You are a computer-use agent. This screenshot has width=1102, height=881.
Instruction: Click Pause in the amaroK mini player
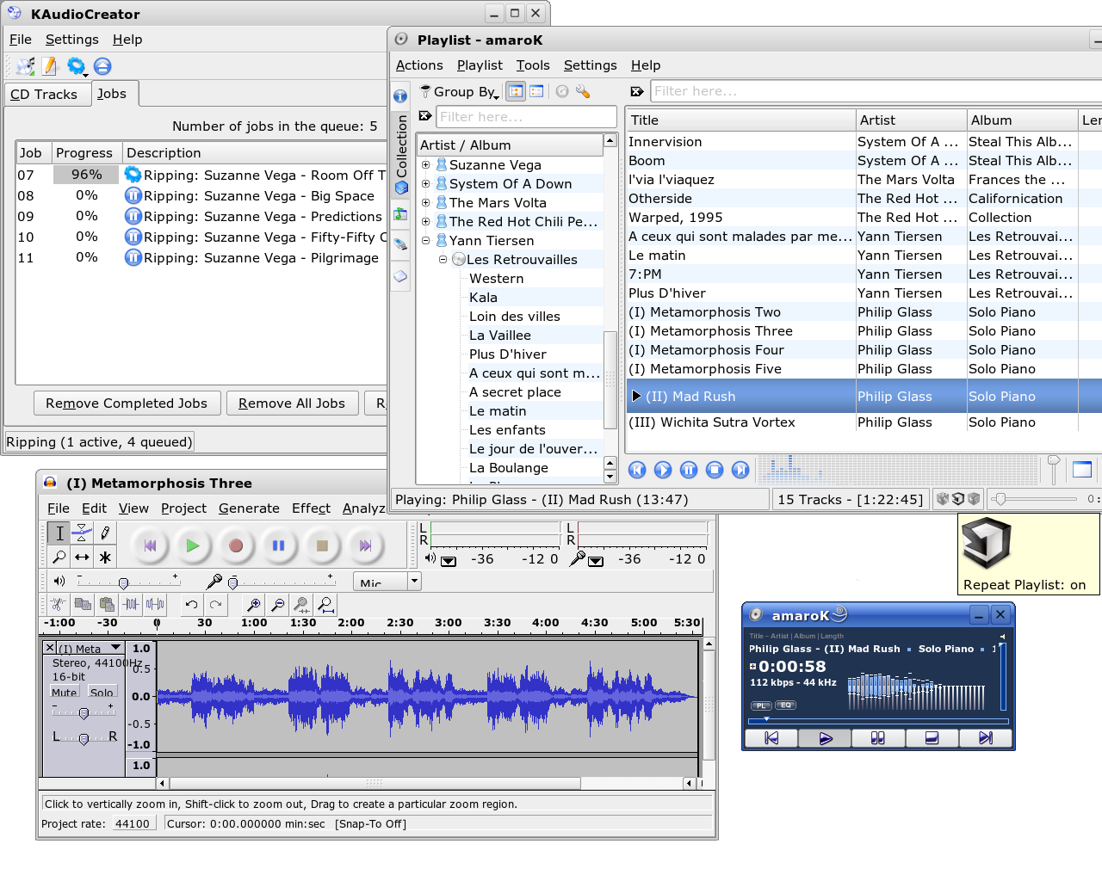878,738
